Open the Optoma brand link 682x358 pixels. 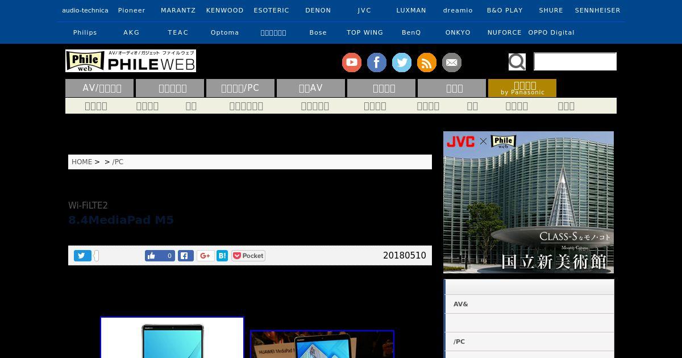coord(225,32)
